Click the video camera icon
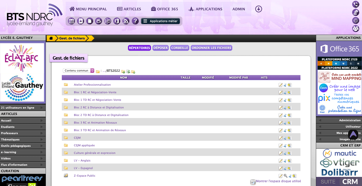Screen dimensions: 362x186 [x=99, y=21]
